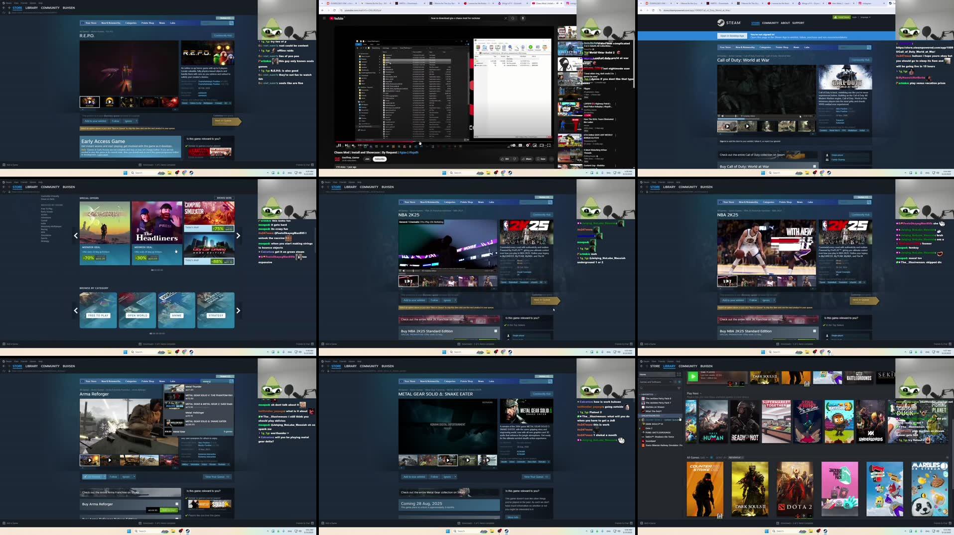Open Ignore dropdown arrow on R.E.P.O. page
The height and width of the screenshot is (535, 954).
(x=136, y=121)
